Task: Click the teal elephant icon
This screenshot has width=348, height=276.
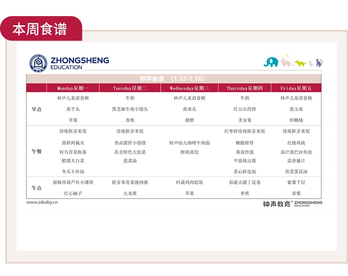Action: [271, 62]
